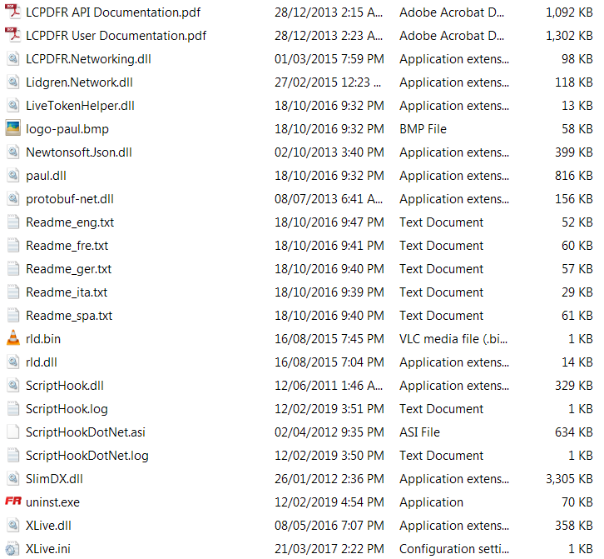Click the VLC cone icon of rld.bin
Image resolution: width=604 pixels, height=559 pixels.
[x=12, y=338]
